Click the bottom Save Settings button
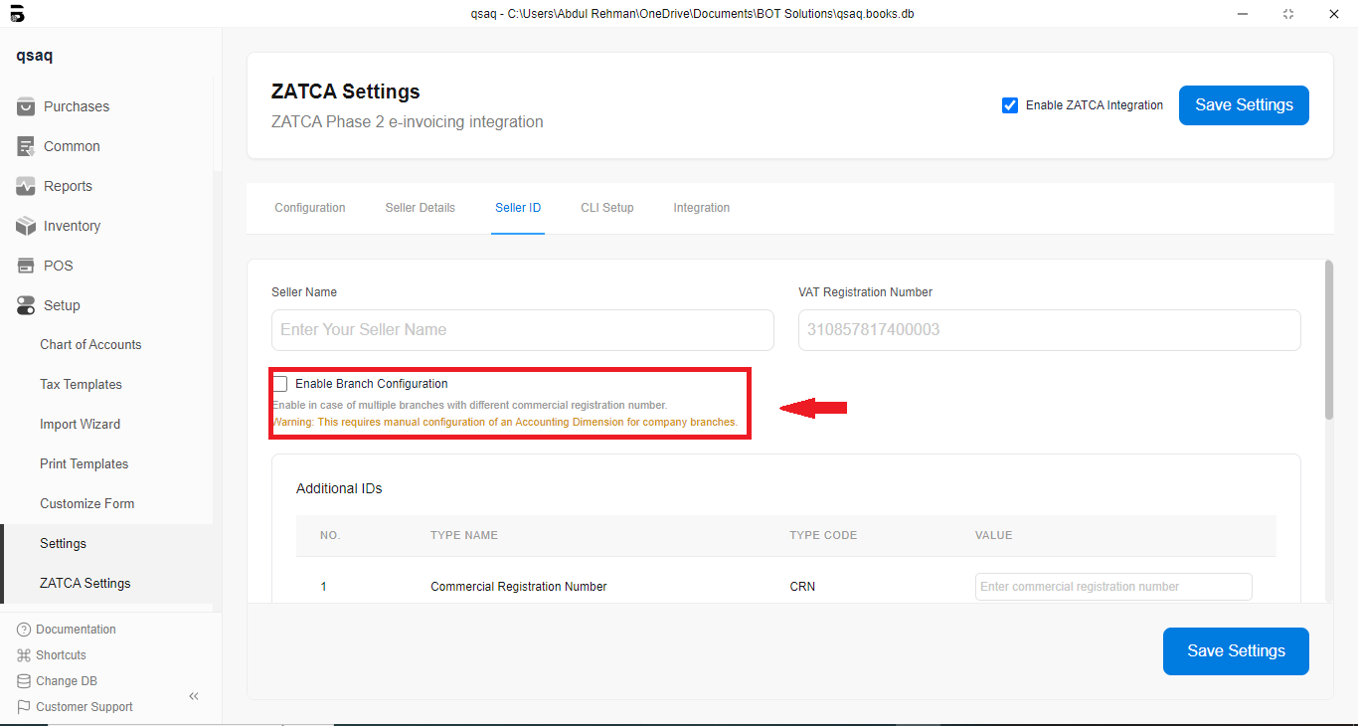The image size is (1358, 726). [x=1236, y=651]
